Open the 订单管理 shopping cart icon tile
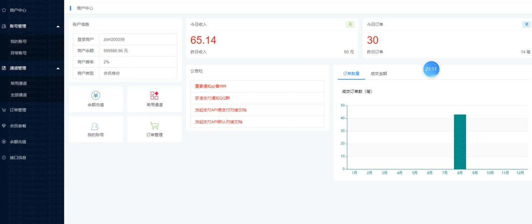This screenshot has width=532, height=224. point(154,126)
